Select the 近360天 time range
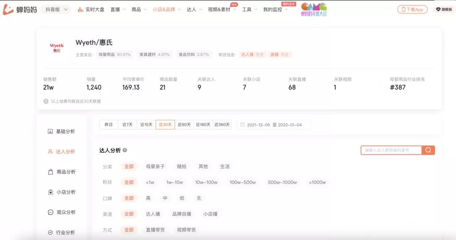 [x=222, y=124]
